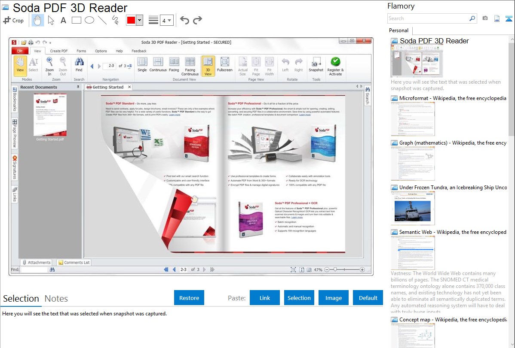Close the Getting Started document tab
This screenshot has width=515, height=348.
(x=129, y=87)
